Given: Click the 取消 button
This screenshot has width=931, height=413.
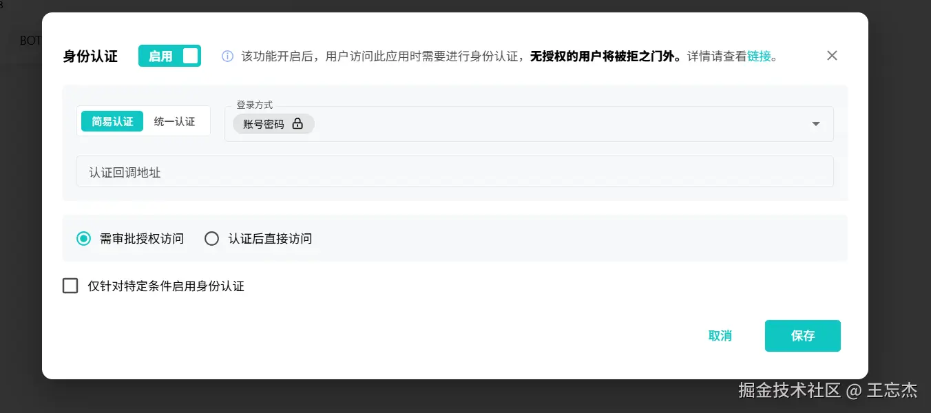Looking at the screenshot, I should coord(720,336).
